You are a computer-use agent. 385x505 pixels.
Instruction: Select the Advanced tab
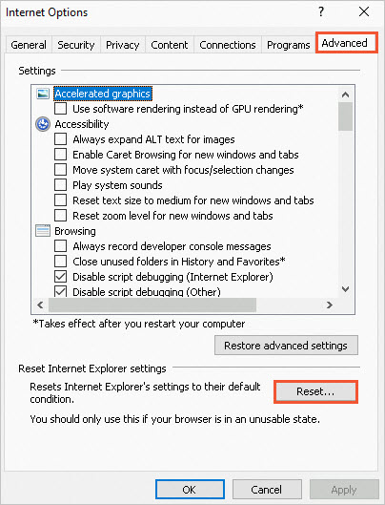(346, 43)
